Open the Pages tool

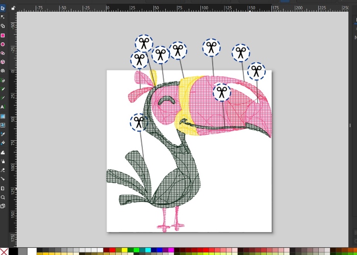(3, 206)
